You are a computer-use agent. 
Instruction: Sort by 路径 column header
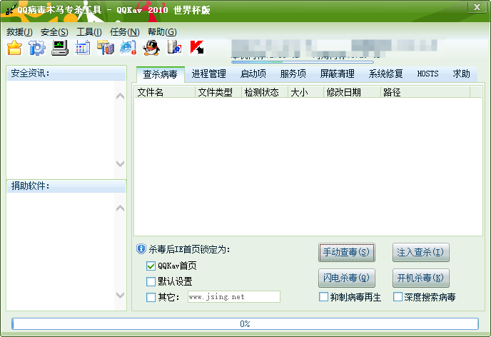click(425, 92)
